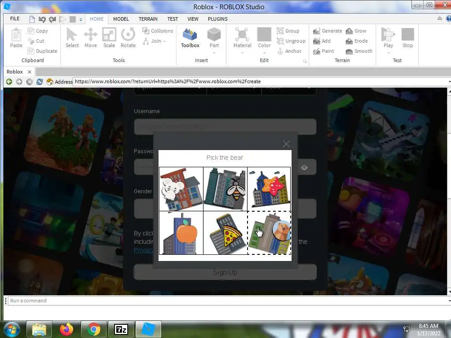
Task: Click the Undo arrow in quick access
Action: coord(42,19)
